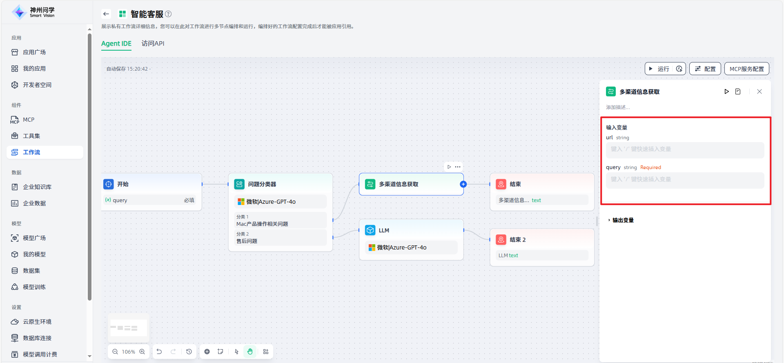
Task: Open the version history clock icon
Action: tap(189, 352)
